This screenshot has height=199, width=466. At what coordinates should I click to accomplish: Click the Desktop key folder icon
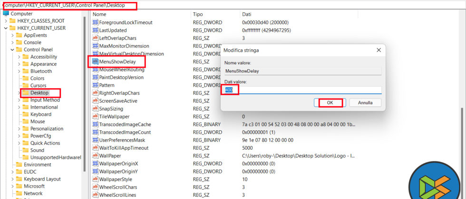coord(26,93)
